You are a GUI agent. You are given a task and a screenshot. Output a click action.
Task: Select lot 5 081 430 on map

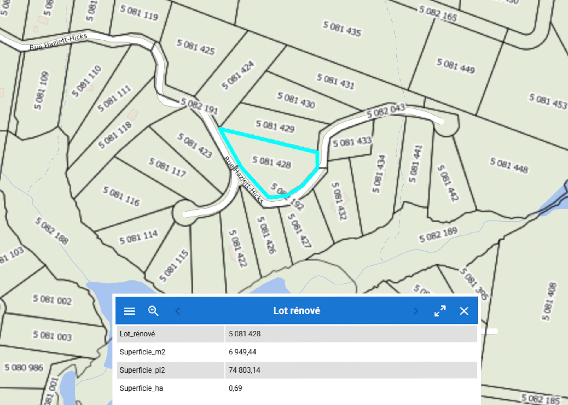tap(296, 100)
